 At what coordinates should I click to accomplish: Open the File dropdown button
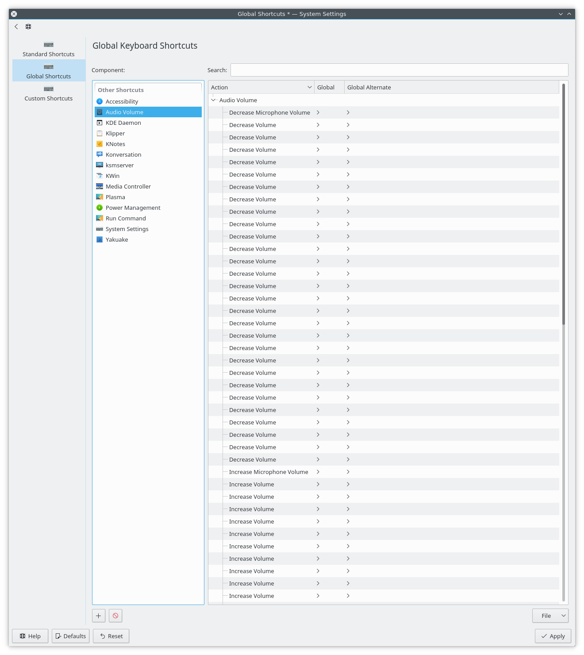550,616
